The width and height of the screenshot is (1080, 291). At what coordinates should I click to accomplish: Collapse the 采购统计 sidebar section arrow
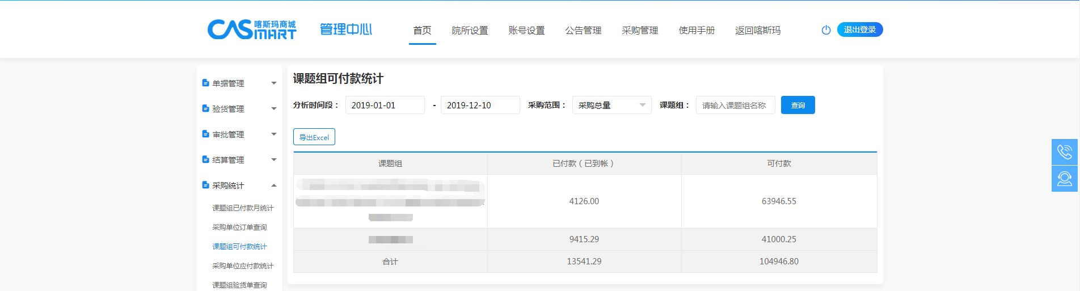[x=274, y=185]
